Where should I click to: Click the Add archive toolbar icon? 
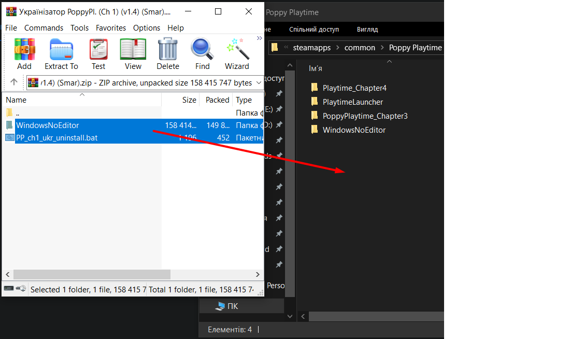pos(24,49)
